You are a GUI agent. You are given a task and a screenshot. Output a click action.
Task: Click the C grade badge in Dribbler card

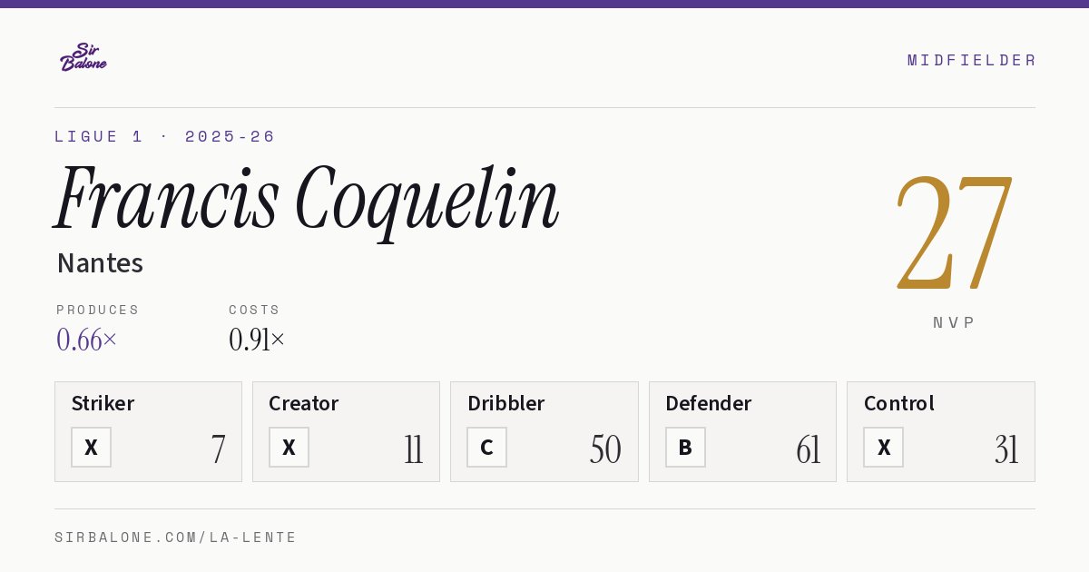pos(486,447)
